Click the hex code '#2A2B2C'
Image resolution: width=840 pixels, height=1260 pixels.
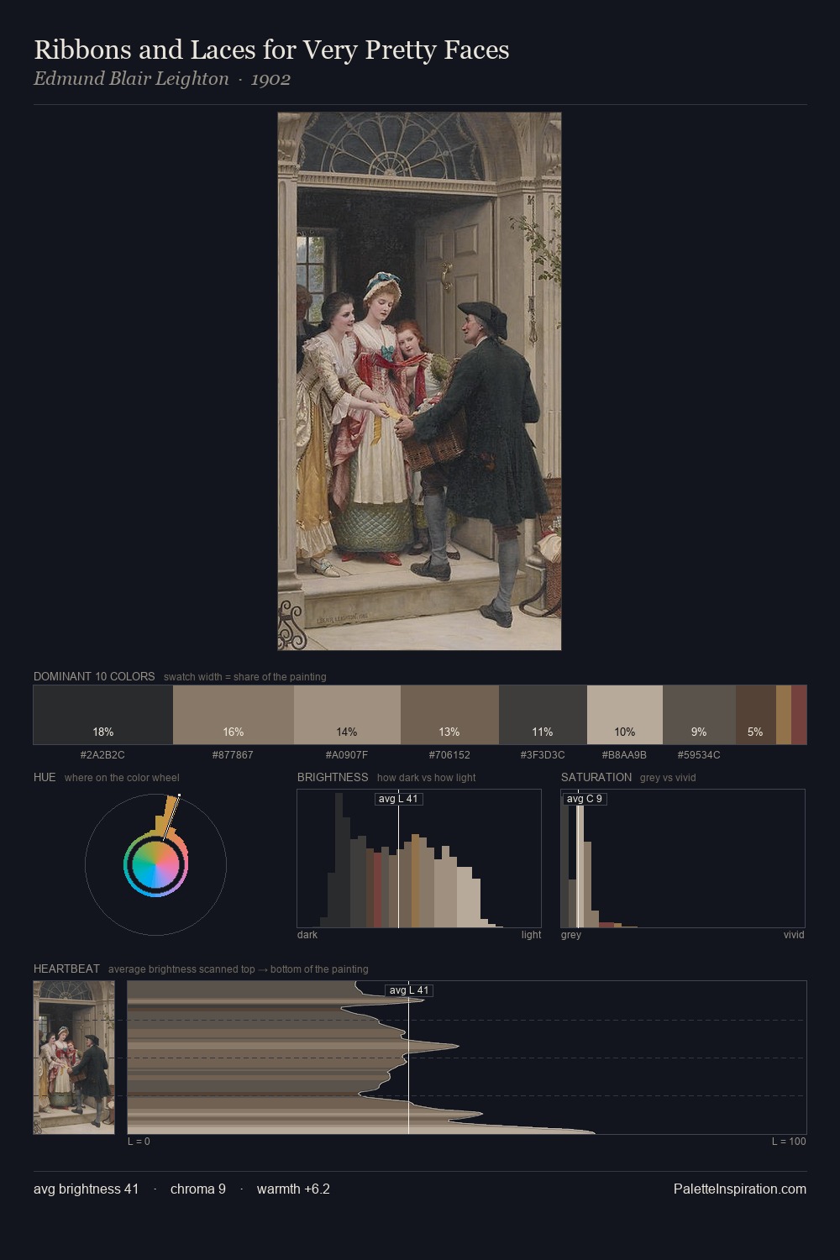point(102,754)
